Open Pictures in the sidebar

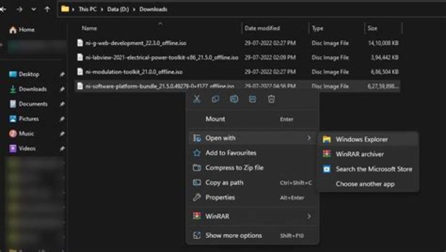point(24,119)
